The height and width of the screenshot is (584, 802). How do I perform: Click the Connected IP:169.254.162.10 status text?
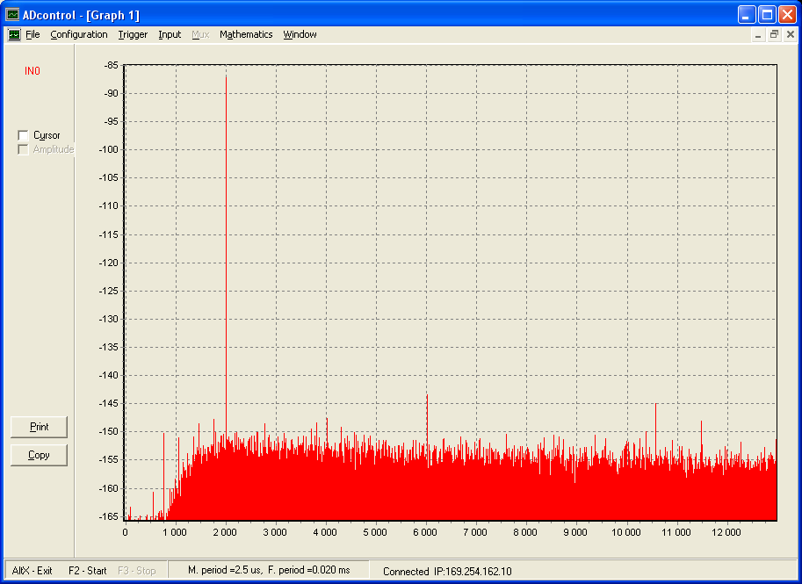(447, 571)
